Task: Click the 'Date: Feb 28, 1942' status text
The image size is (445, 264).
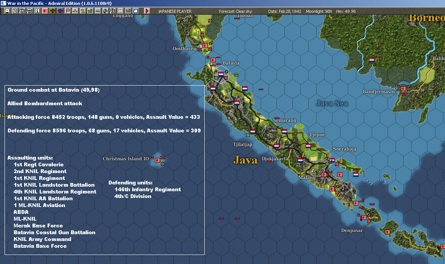Action: click(x=285, y=11)
